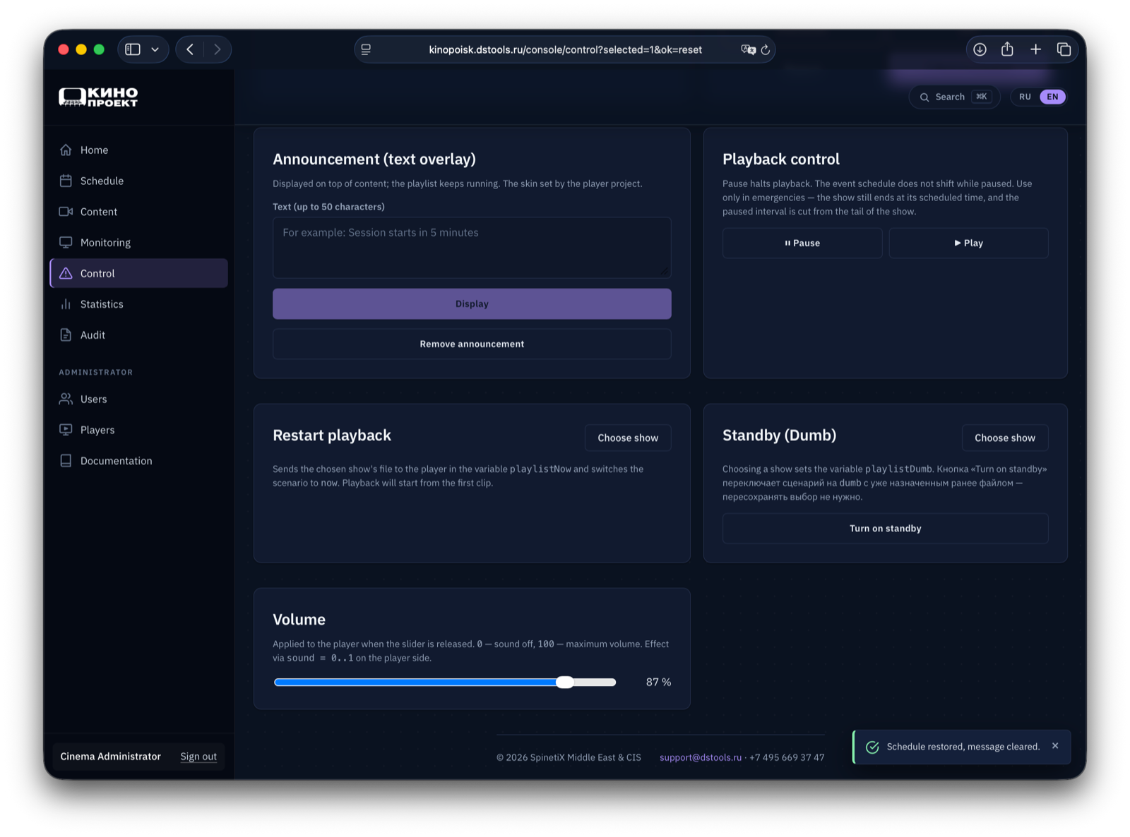This screenshot has height=837, width=1130.
Task: Click the Kino Proekt logo
Action: coord(98,97)
